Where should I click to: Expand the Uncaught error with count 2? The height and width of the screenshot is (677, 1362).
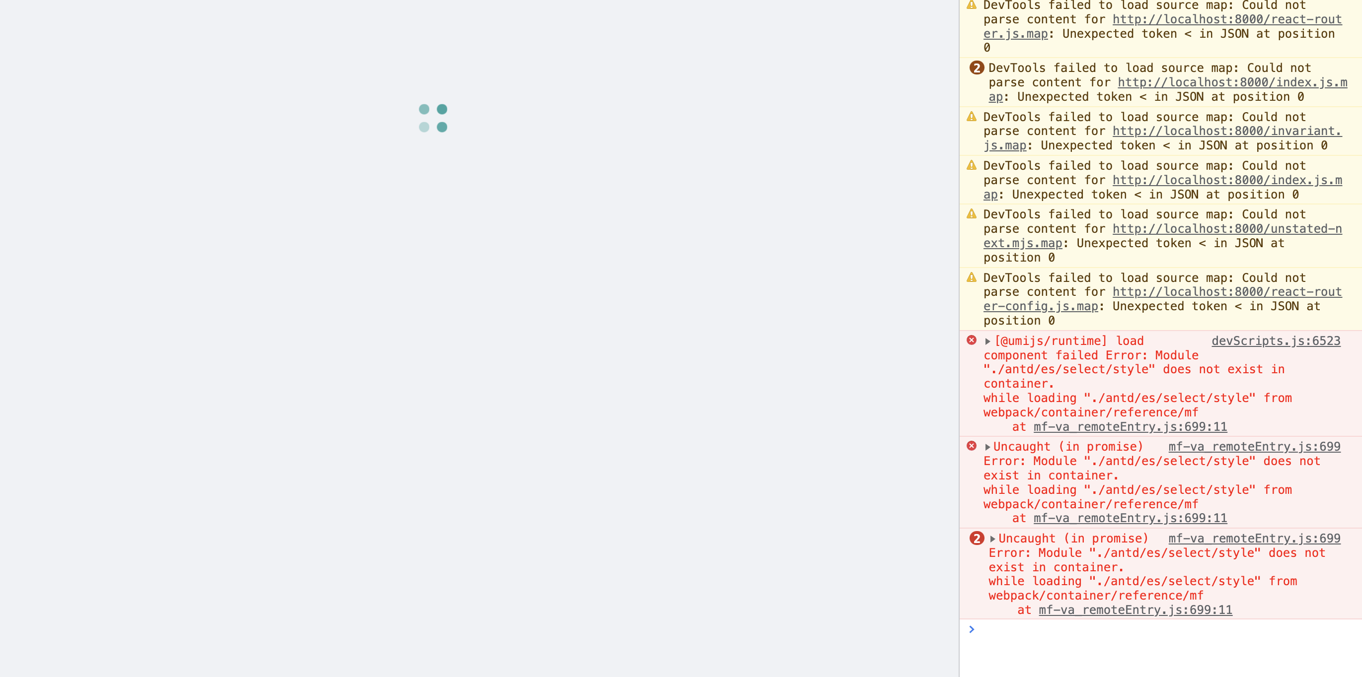tap(992, 539)
